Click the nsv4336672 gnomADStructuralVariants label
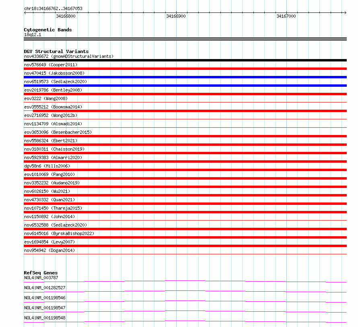This screenshot has height=327, width=358. 69,56
